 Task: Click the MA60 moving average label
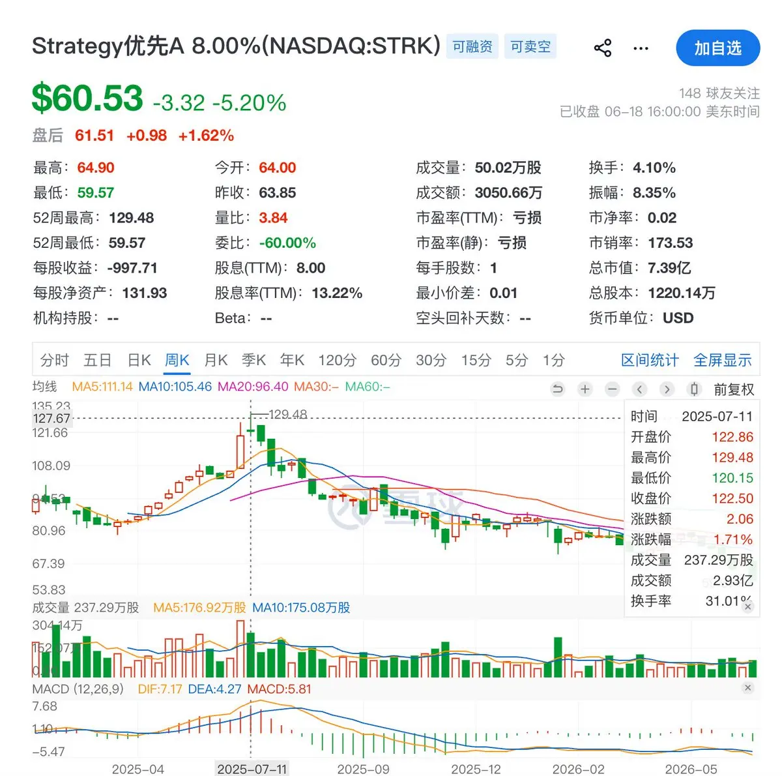(x=368, y=387)
